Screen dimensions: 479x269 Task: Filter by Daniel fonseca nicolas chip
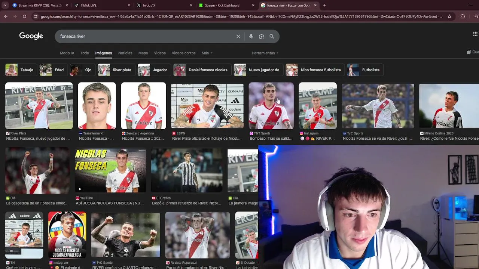[202, 70]
